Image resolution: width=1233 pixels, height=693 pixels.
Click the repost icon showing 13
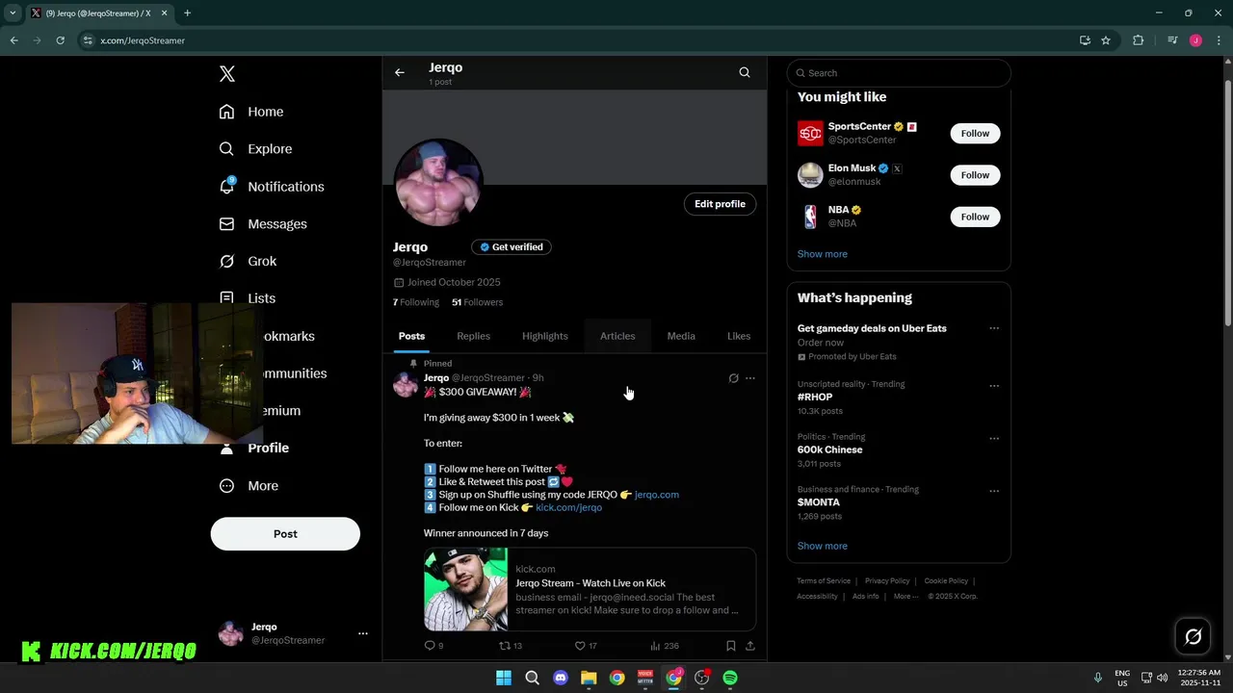click(504, 646)
